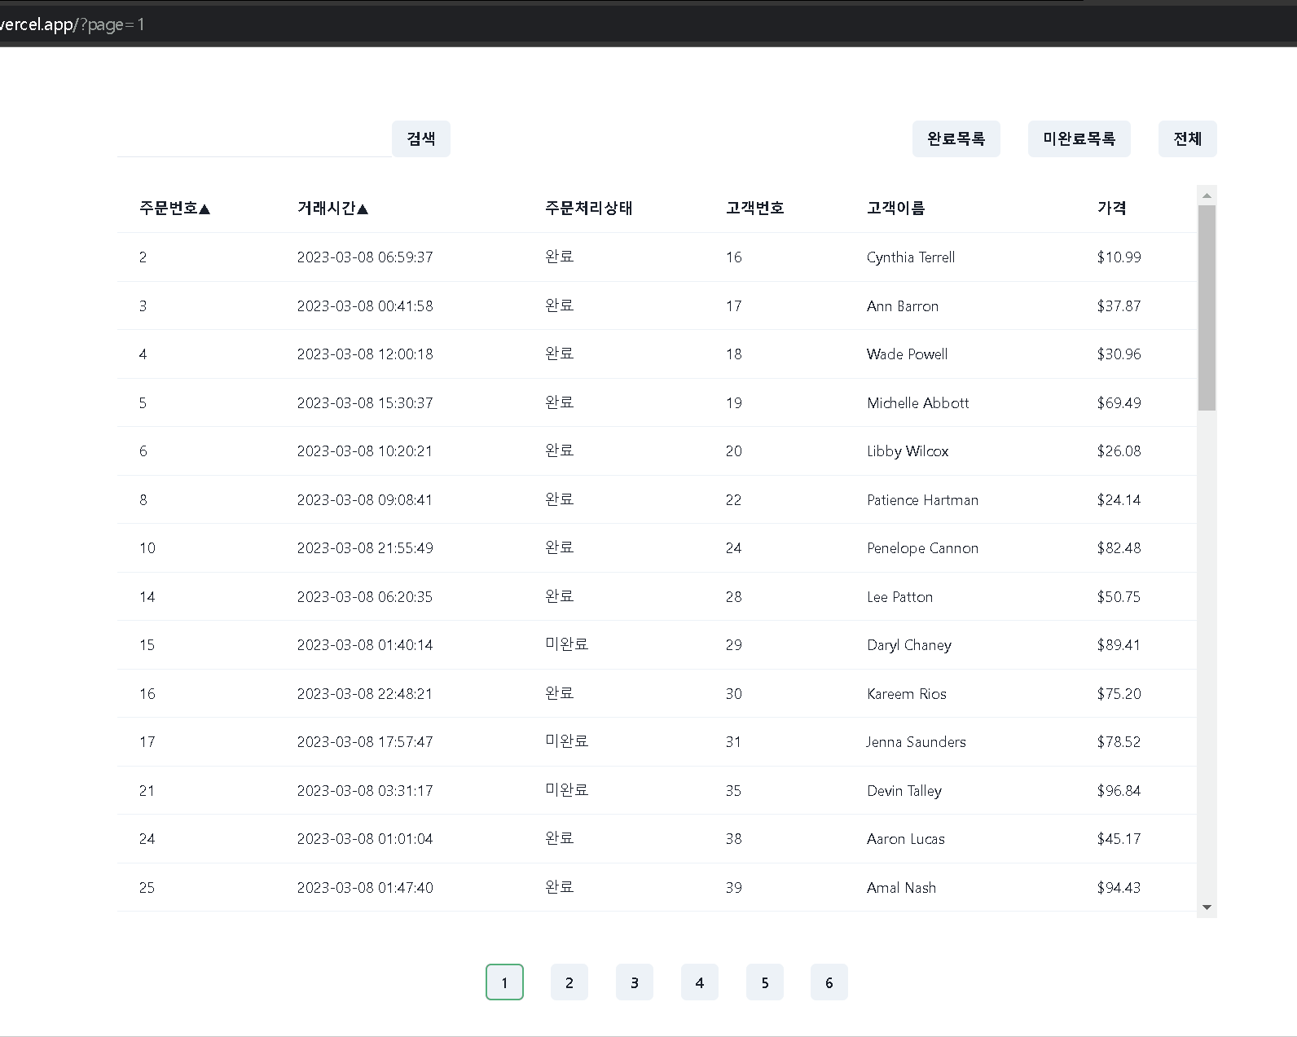
Task: Go to page 6
Action: (x=829, y=982)
